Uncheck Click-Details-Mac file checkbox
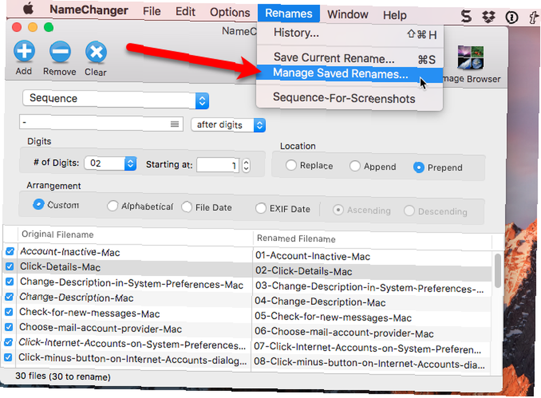The height and width of the screenshot is (398, 541). coord(10,266)
